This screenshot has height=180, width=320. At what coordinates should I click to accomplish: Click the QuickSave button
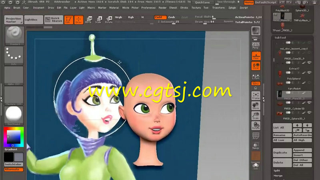click(x=202, y=2)
